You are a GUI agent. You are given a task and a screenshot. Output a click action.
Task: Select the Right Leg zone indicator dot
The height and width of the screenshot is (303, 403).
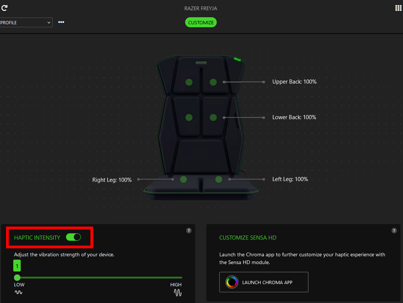(183, 179)
